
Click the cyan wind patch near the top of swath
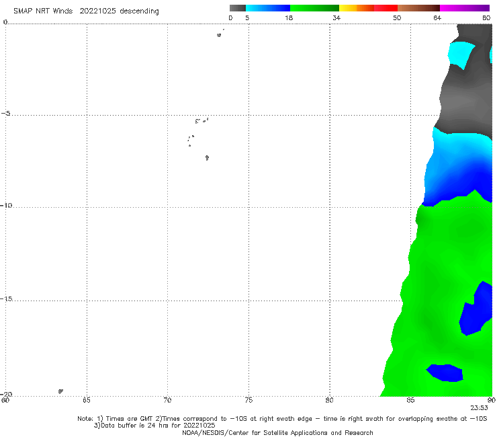click(x=461, y=55)
